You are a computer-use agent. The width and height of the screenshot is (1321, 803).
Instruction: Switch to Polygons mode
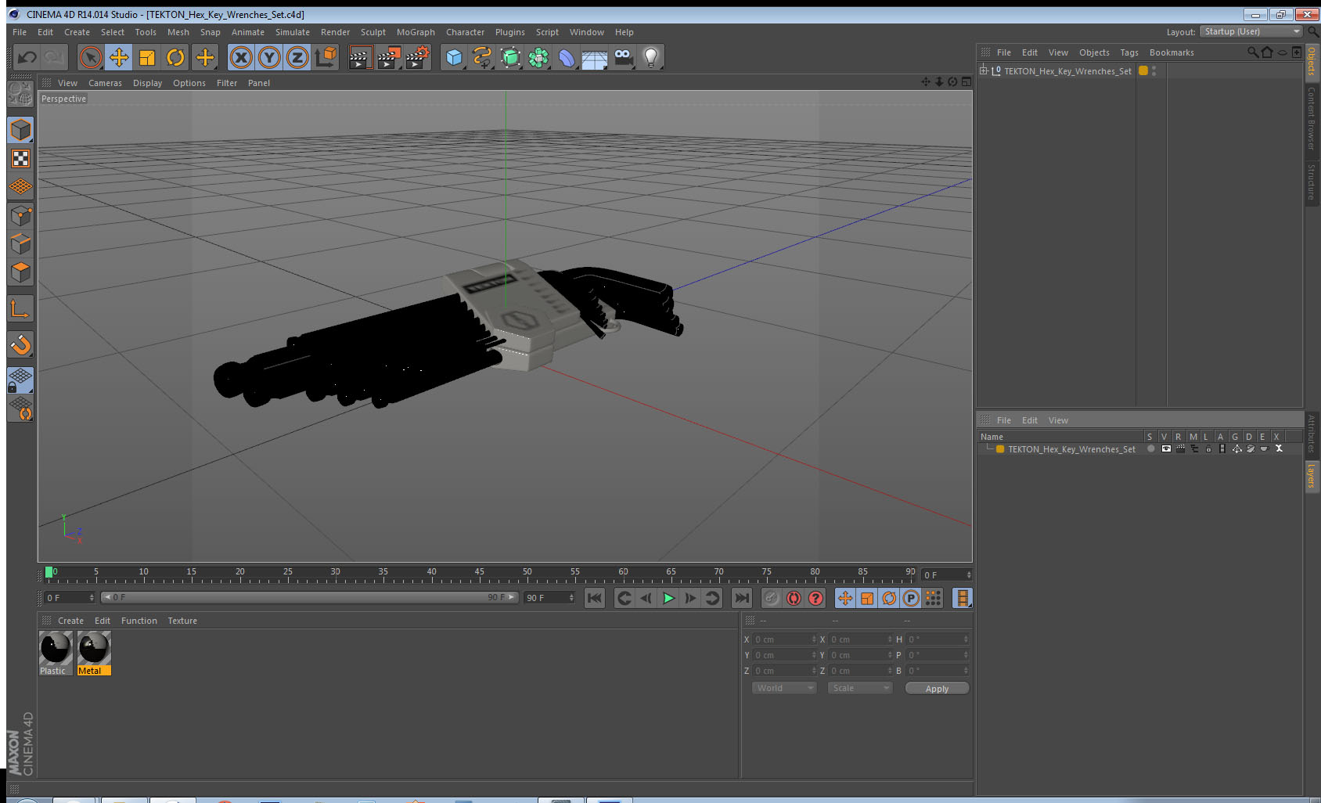20,272
